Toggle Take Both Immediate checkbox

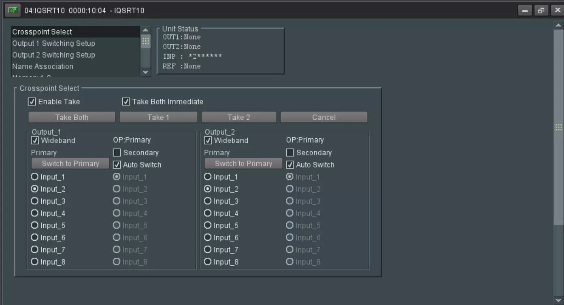(x=126, y=102)
